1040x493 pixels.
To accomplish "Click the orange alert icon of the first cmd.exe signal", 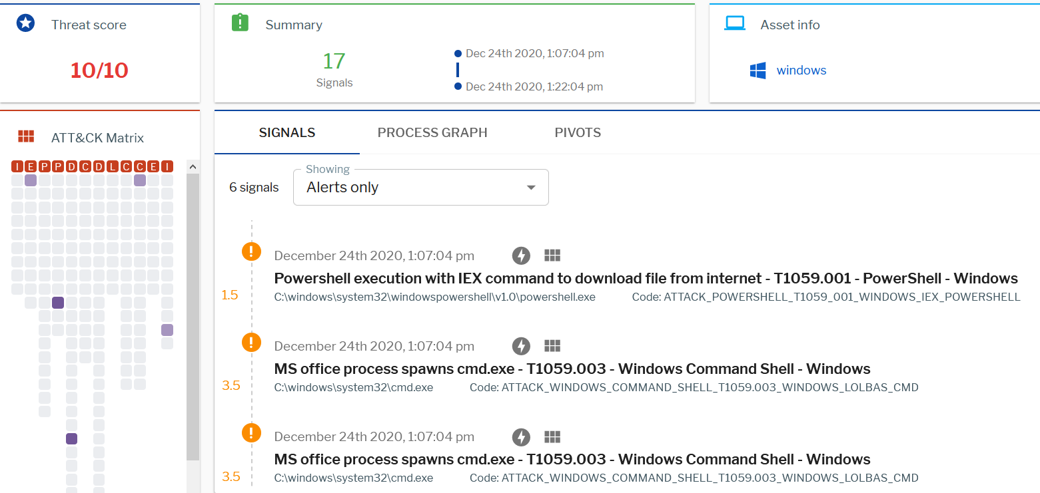I will [x=251, y=342].
